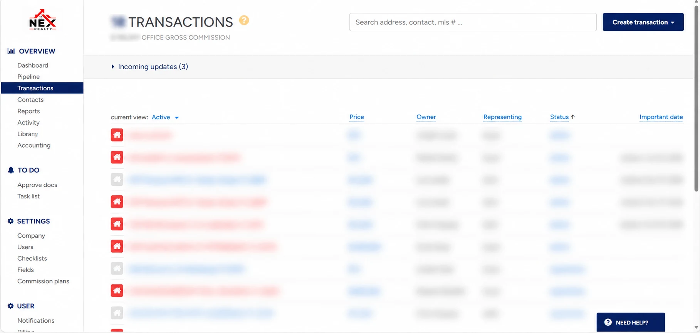Click the To Do bell icon
700x333 pixels.
(x=11, y=170)
